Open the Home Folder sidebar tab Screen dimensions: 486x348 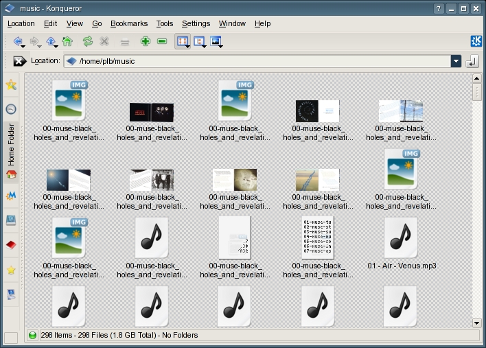11,152
